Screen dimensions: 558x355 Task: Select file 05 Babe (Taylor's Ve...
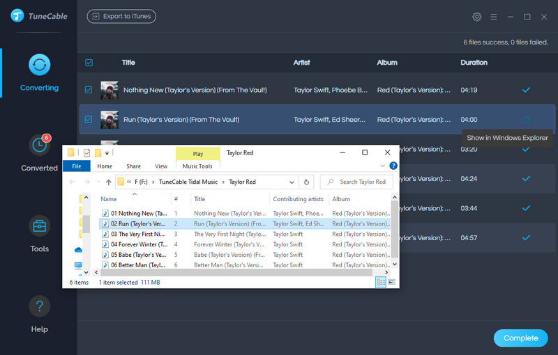(x=246, y=255)
